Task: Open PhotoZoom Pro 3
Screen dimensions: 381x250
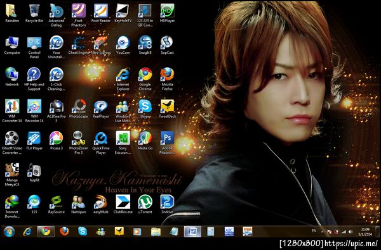Action: point(79,142)
